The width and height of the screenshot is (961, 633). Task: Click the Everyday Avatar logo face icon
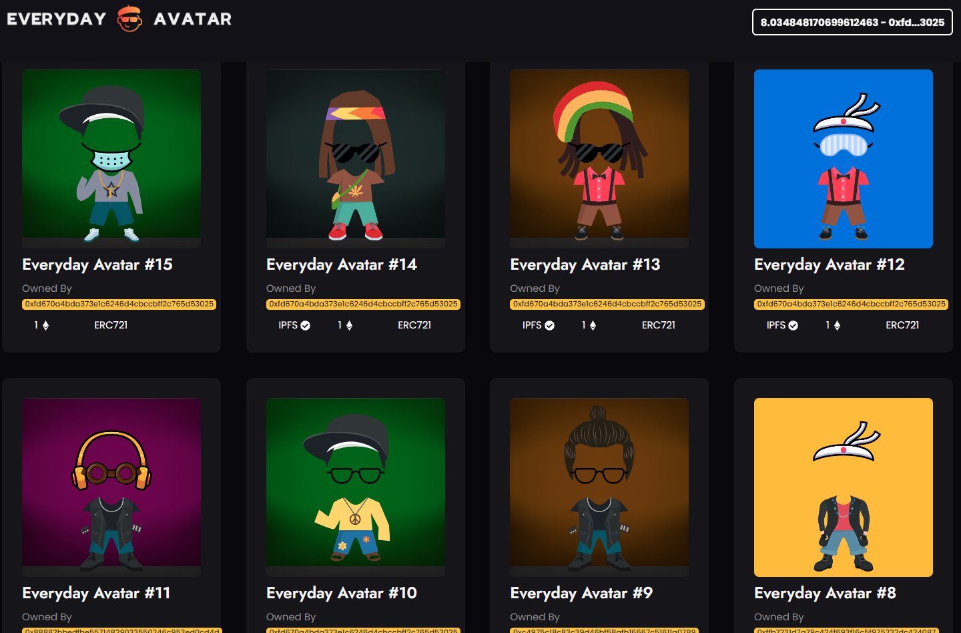[130, 19]
